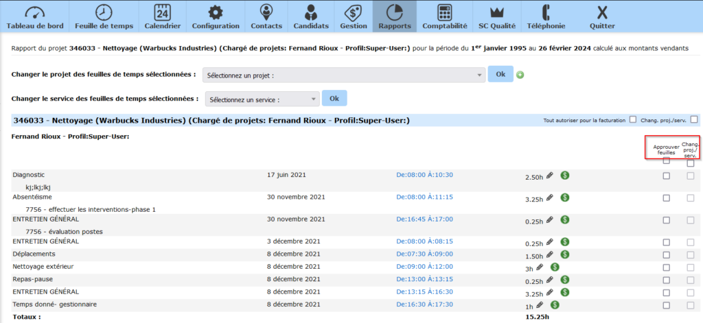Click green dollar icon on Absentéisme row
Image resolution: width=703 pixels, height=323 pixels.
(564, 198)
